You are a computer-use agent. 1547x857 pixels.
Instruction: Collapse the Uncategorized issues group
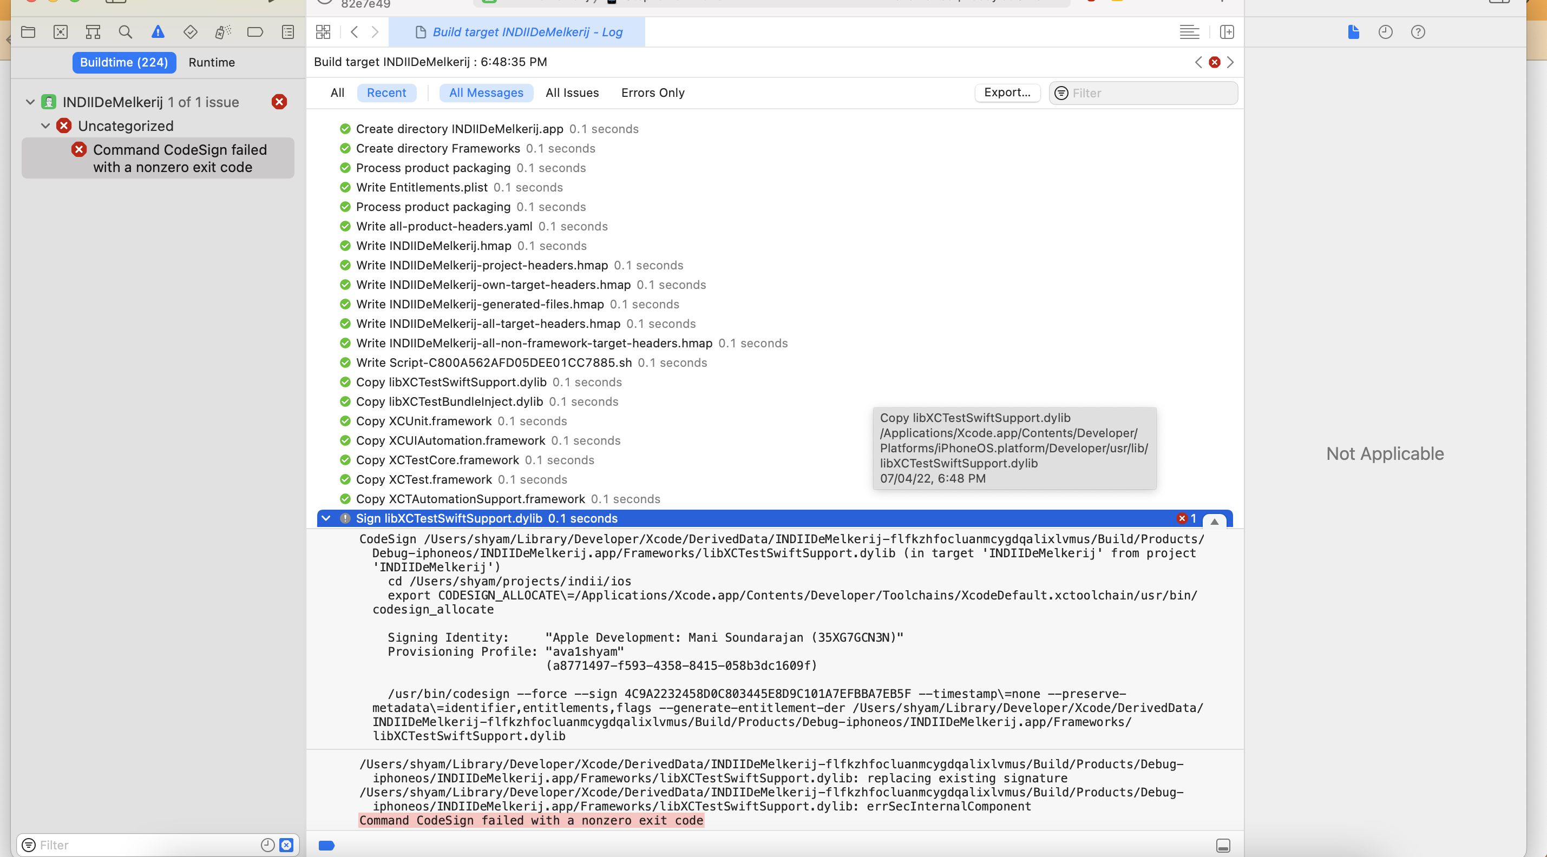(45, 126)
